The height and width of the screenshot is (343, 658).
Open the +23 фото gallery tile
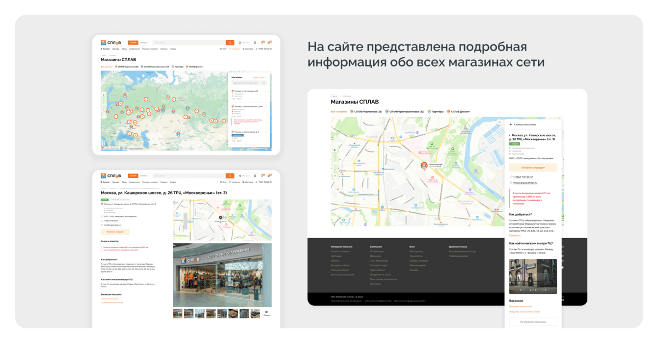tap(267, 314)
